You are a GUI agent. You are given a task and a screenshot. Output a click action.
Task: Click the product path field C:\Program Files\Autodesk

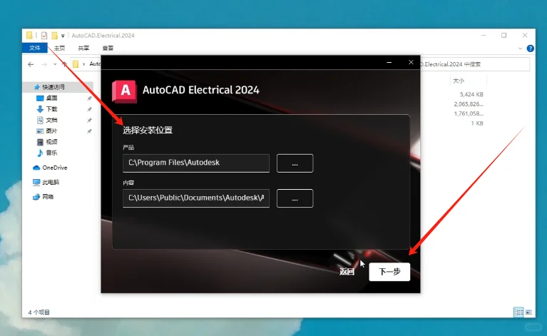196,163
